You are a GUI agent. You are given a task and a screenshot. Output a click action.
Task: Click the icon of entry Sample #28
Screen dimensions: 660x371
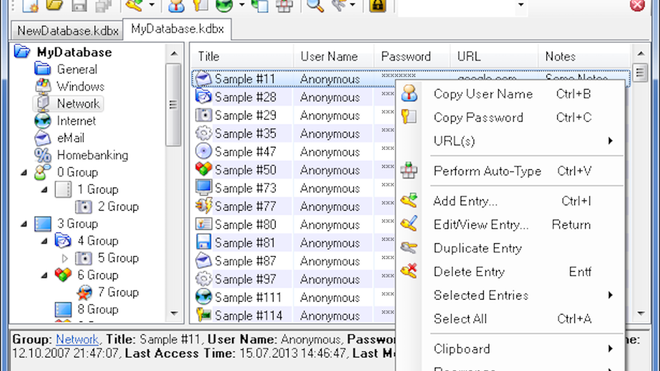[x=204, y=97]
